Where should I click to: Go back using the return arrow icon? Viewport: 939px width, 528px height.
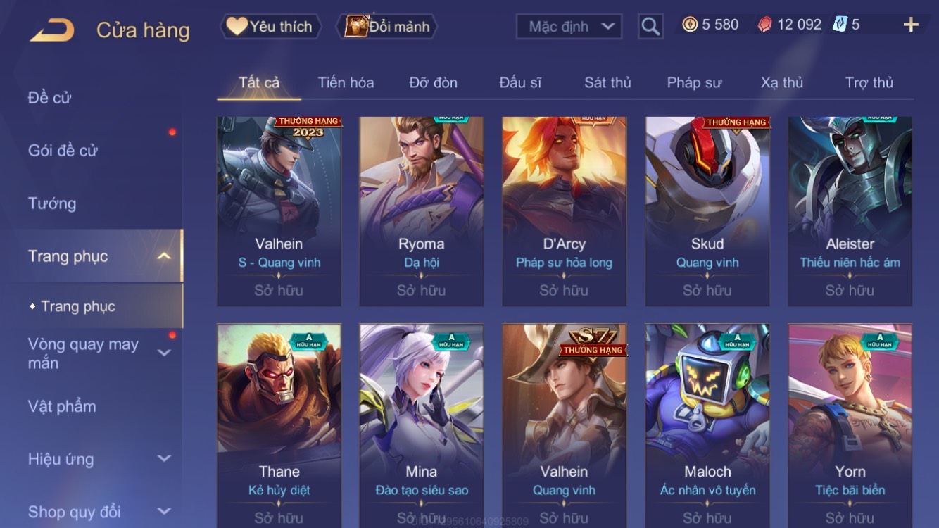coord(52,30)
